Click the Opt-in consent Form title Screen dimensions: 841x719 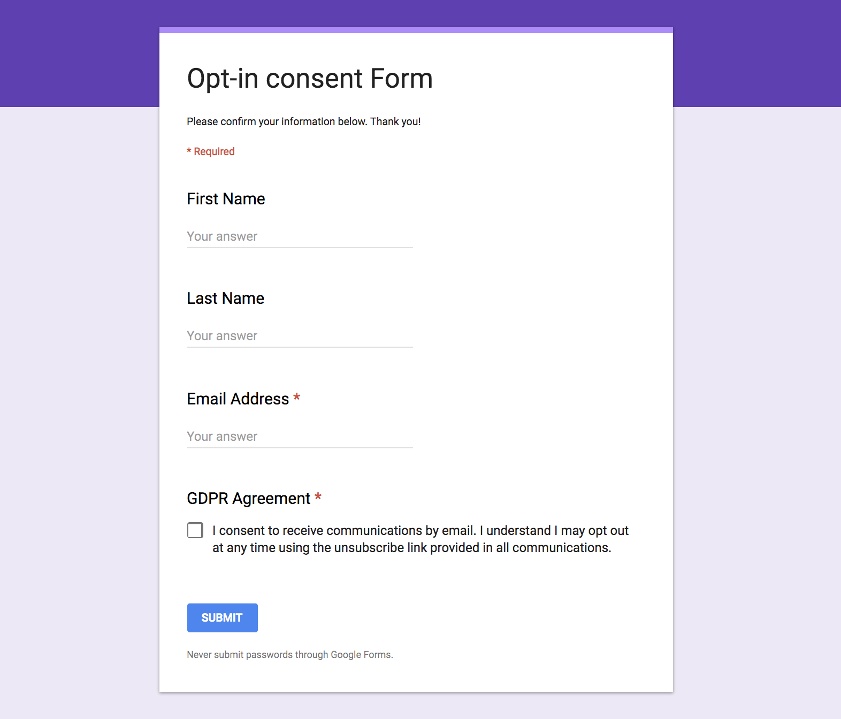pyautogui.click(x=309, y=78)
